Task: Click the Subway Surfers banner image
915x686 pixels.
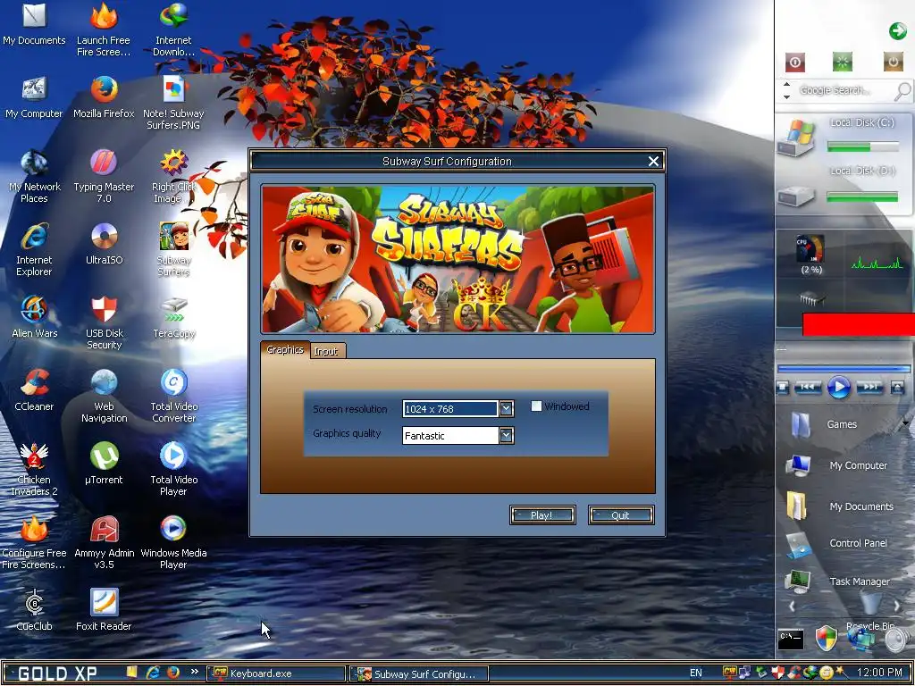Action: tap(458, 259)
